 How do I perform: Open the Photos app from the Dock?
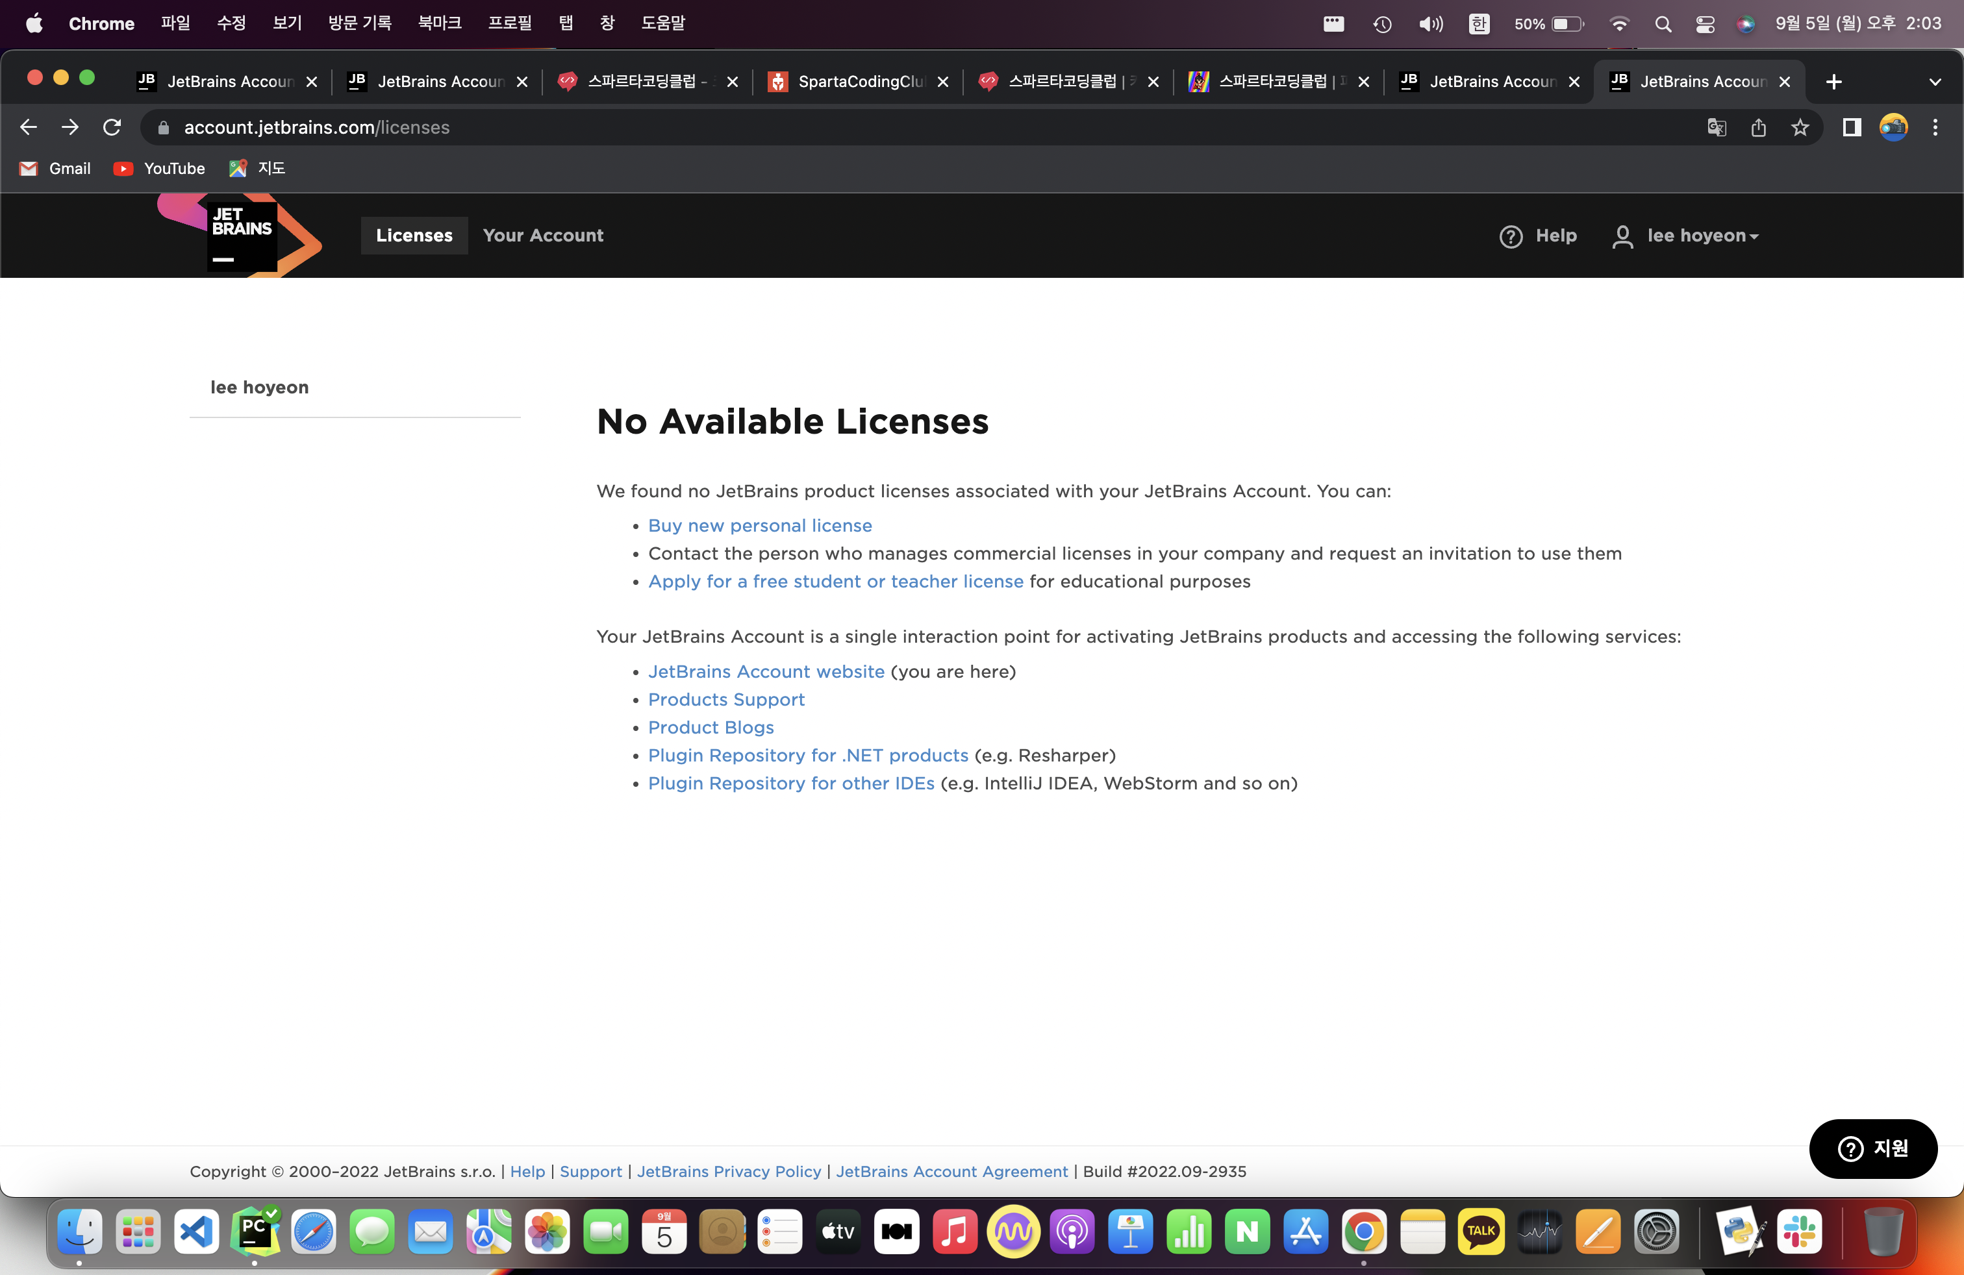coord(547,1232)
